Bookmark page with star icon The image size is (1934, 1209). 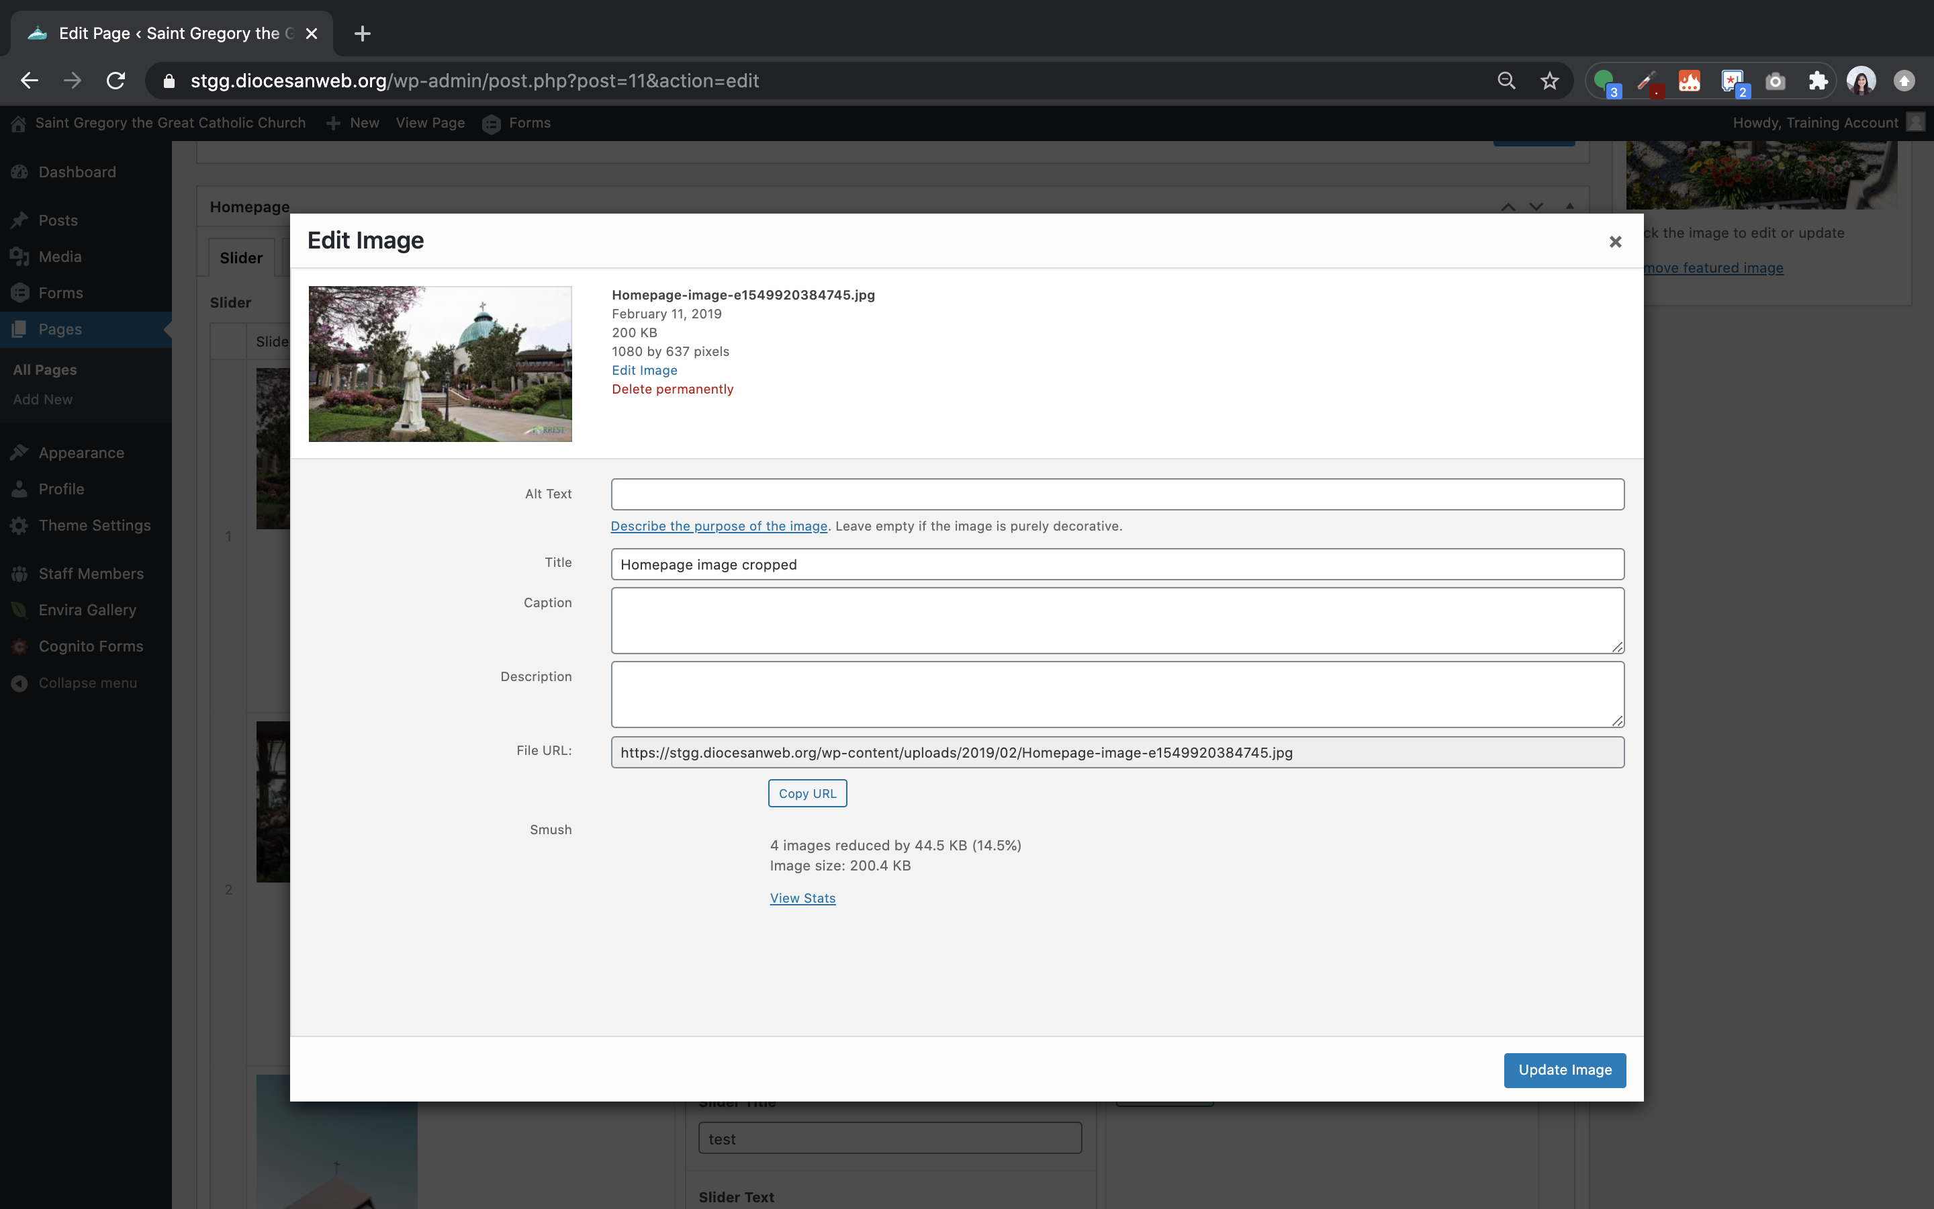tap(1549, 81)
